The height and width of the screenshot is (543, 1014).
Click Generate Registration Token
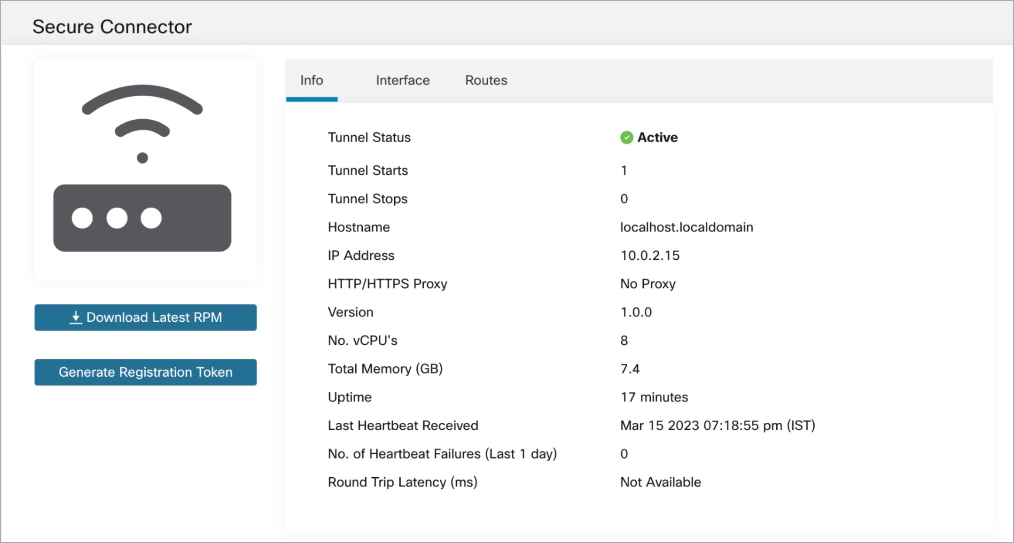tap(145, 372)
